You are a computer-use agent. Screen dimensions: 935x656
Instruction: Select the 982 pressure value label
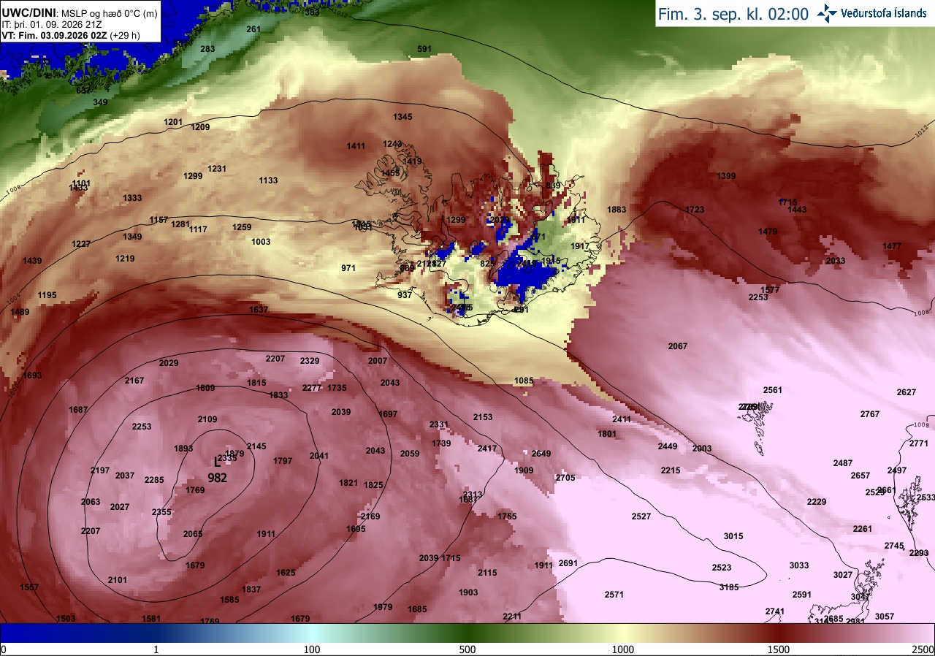[217, 478]
